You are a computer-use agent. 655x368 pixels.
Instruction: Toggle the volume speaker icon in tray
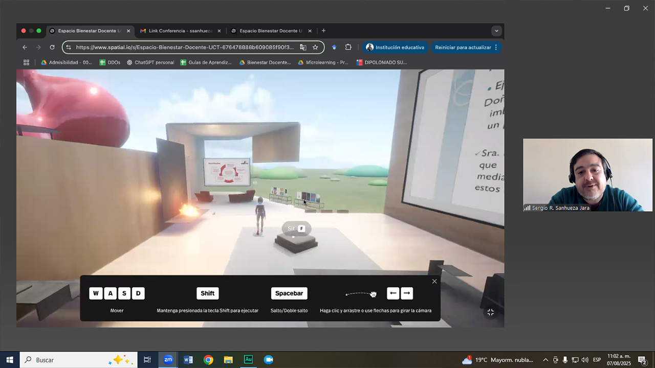coord(585,360)
